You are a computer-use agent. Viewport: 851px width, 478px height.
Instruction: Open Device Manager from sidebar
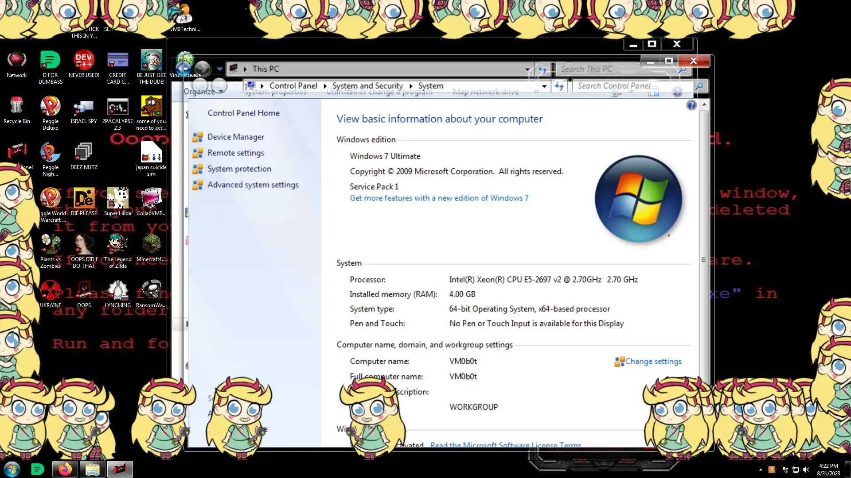coord(235,137)
